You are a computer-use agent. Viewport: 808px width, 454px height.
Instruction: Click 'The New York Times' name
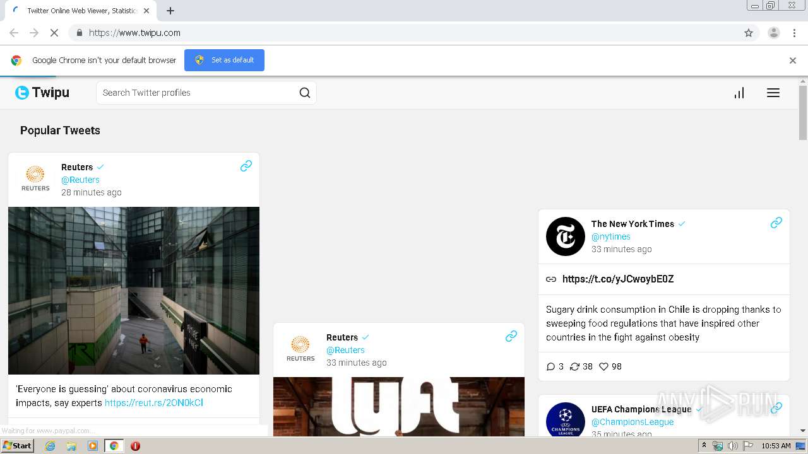(x=633, y=224)
